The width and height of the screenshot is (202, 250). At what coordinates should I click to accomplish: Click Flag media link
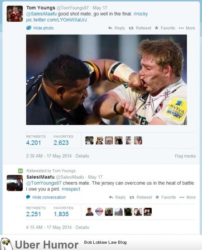[185, 156]
